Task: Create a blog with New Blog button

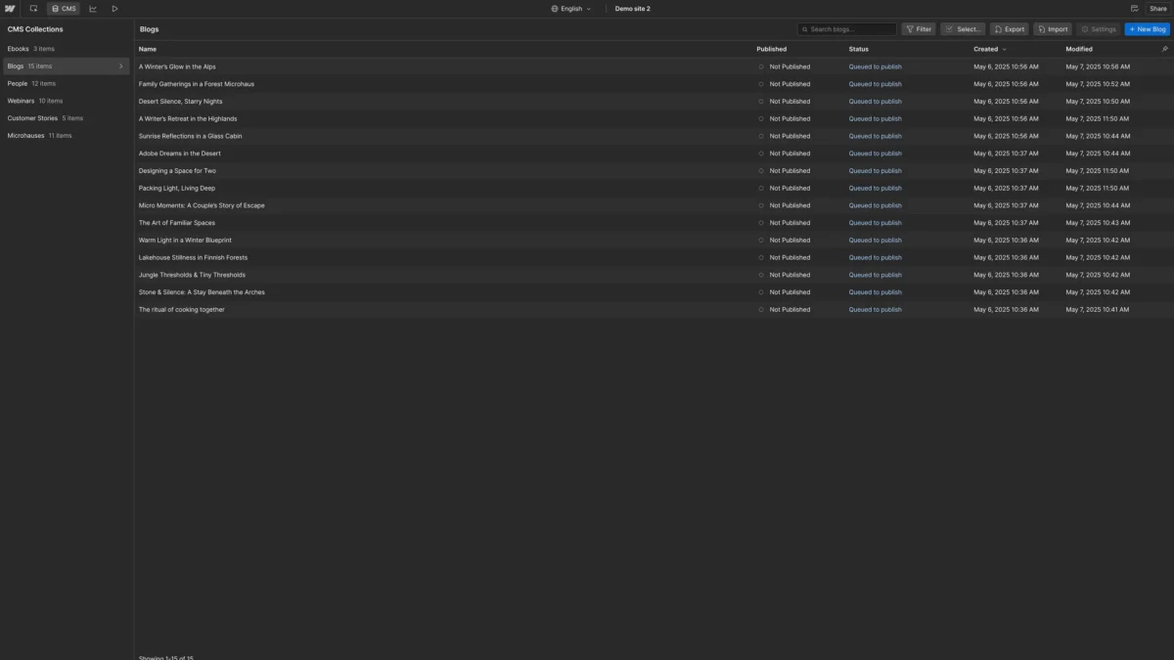Action: (x=1146, y=28)
